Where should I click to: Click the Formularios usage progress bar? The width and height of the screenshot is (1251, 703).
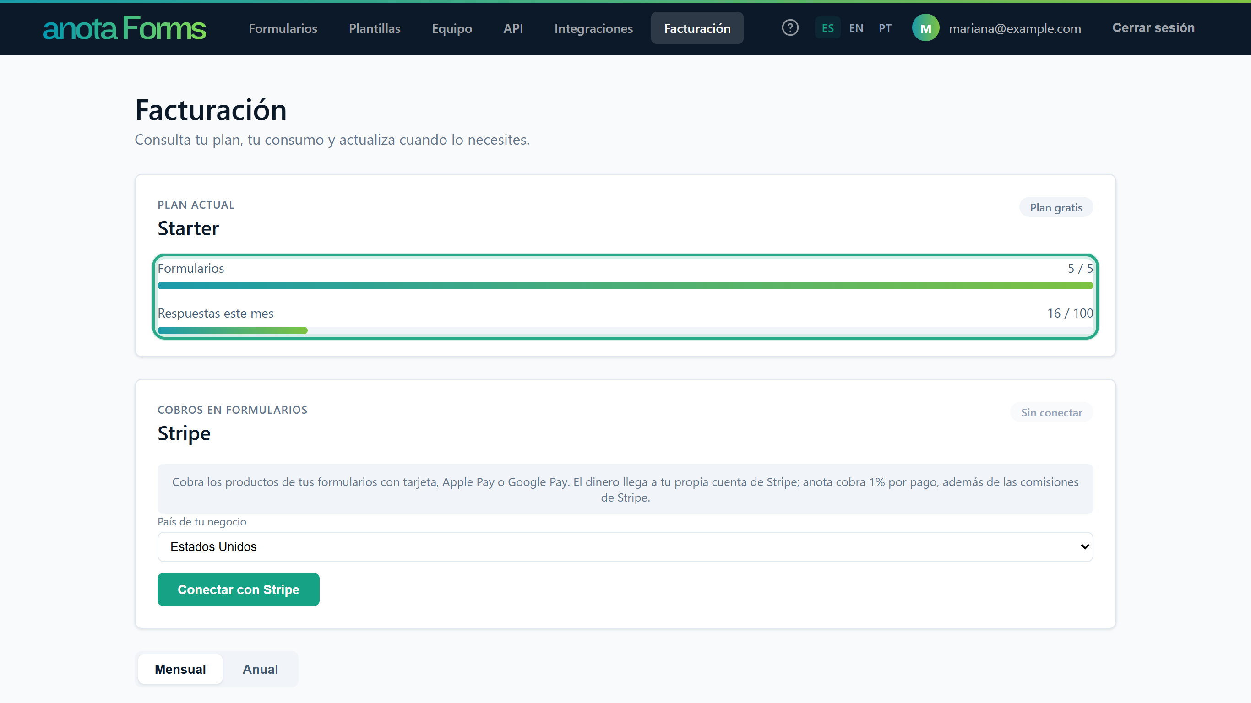pos(625,286)
